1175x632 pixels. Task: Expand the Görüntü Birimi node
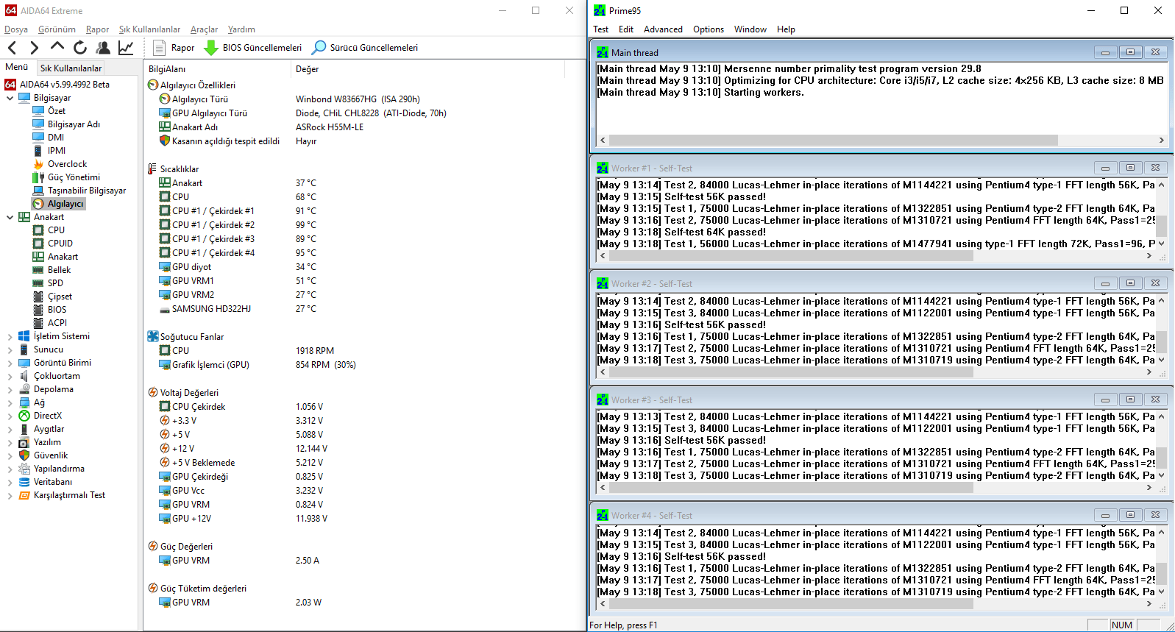tap(10, 363)
